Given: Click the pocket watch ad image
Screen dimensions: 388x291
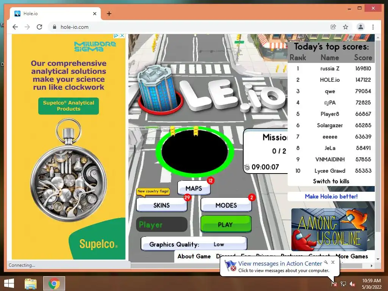Looking at the screenshot, I should coord(69,171).
